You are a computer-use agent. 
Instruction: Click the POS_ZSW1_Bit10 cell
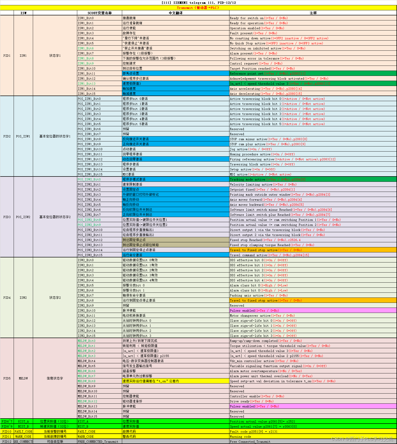99,149
